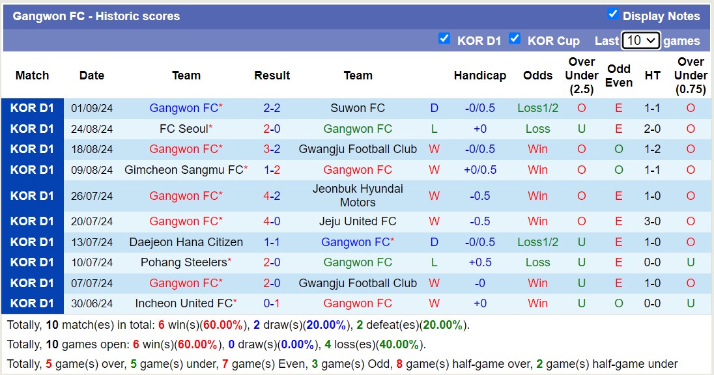The width and height of the screenshot is (714, 375).
Task: Click Gwangju Football Club in the 18/08 row
Action: pos(358,149)
